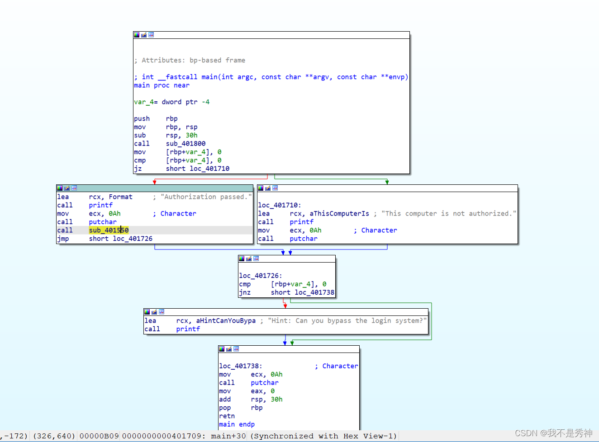
Task: Click putchar in the loc_401710 node
Action: [304, 239]
